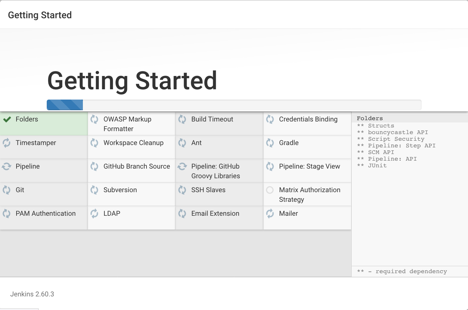Click the empty circle icon beside Matrix Authorization Strategy

[x=270, y=190]
